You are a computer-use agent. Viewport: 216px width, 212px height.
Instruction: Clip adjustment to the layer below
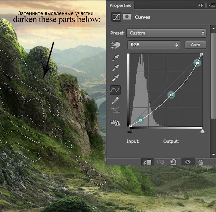147,162
